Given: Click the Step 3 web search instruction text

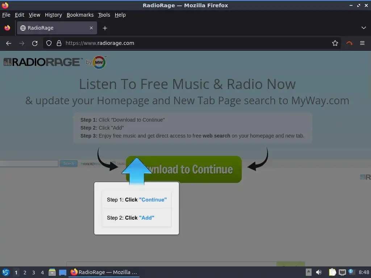Looking at the screenshot, I should (x=192, y=136).
